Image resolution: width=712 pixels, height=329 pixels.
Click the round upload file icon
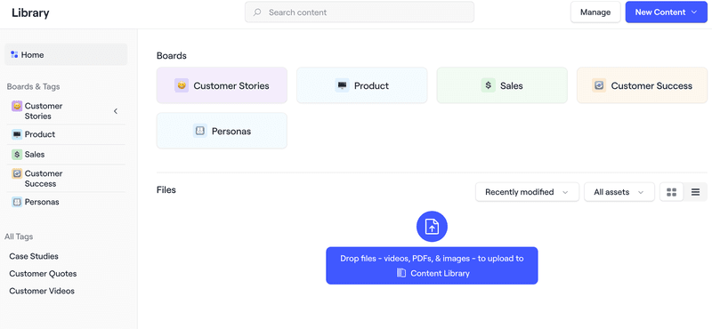coord(432,227)
